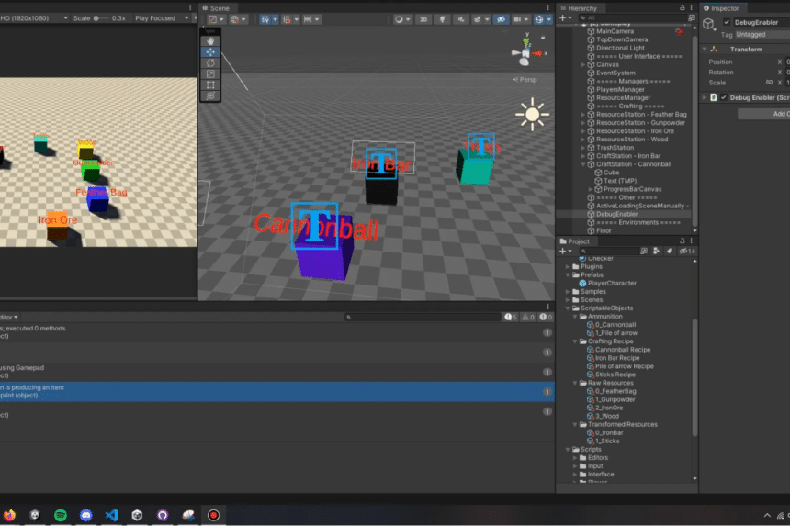Expand ProgressBarCanvas child object
Viewport: 790px width, 526px height.
pos(591,189)
